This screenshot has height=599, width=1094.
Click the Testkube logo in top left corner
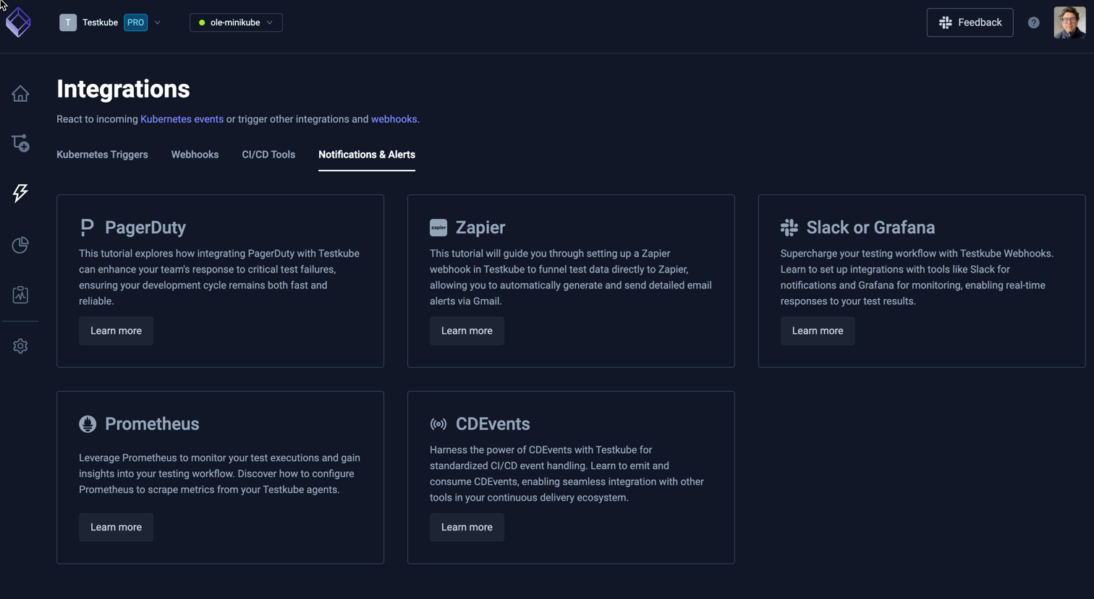(17, 22)
